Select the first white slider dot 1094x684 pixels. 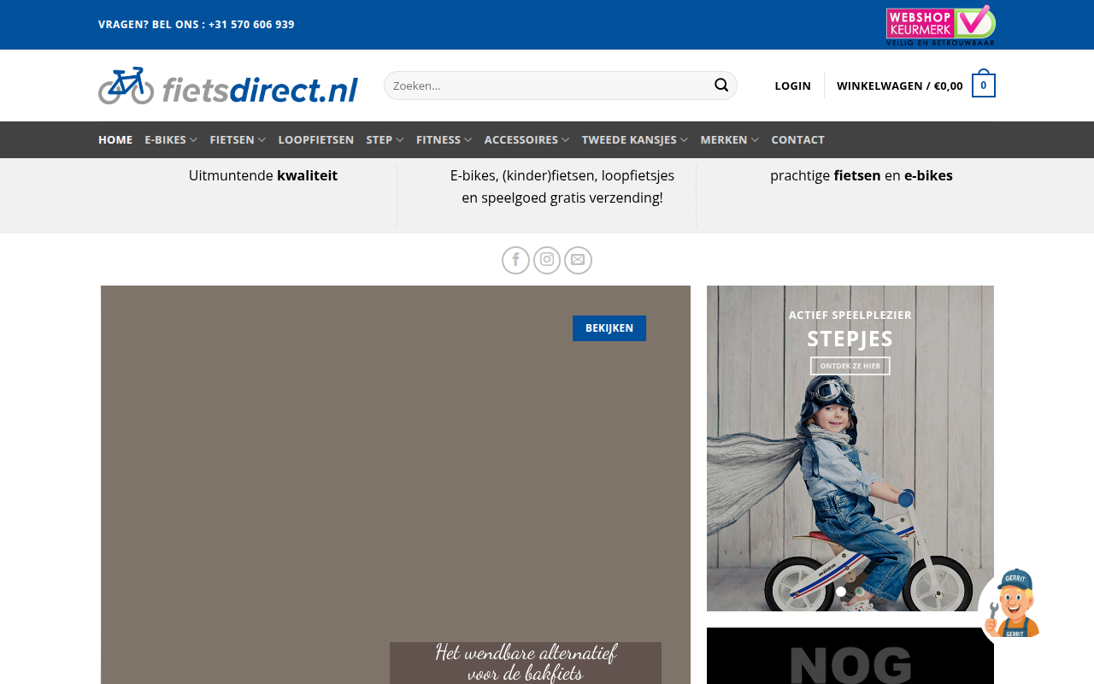841,592
